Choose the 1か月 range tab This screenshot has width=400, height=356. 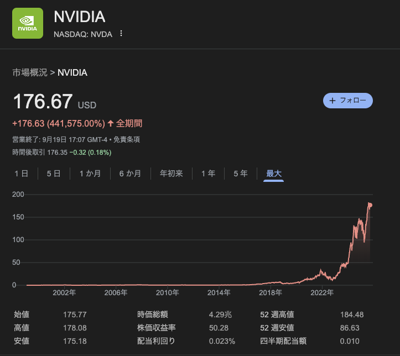coord(90,174)
